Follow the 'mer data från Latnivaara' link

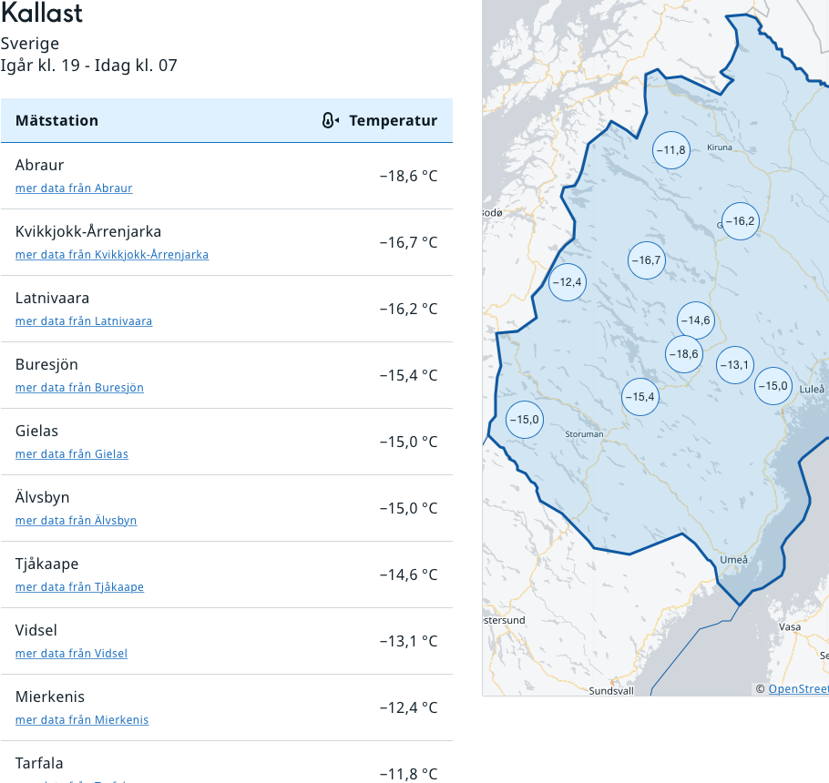point(84,321)
